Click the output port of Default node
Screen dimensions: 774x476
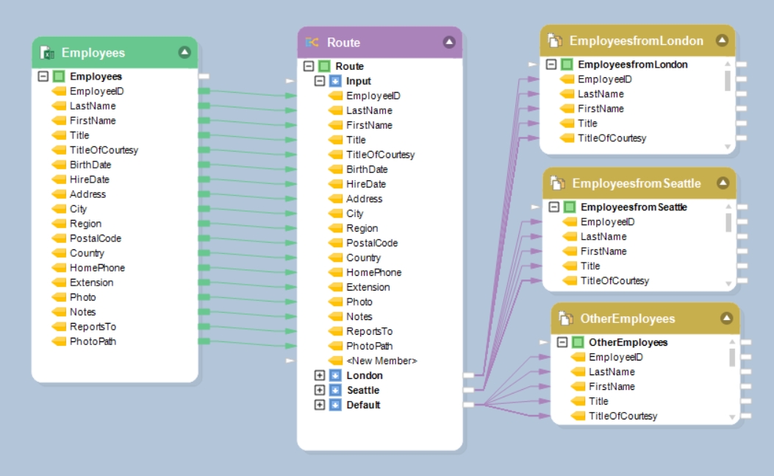point(468,405)
